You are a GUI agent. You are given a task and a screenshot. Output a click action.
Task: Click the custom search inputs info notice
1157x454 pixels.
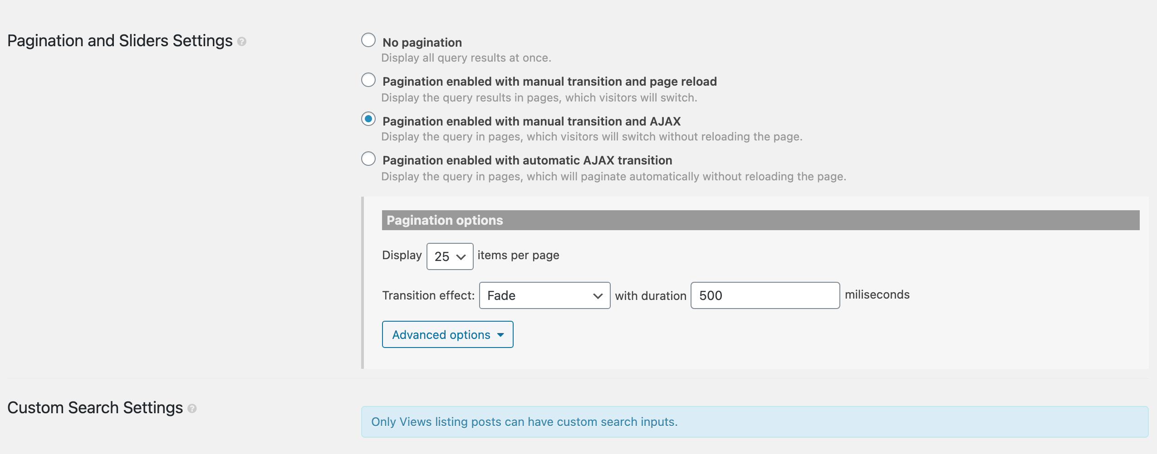tap(755, 422)
